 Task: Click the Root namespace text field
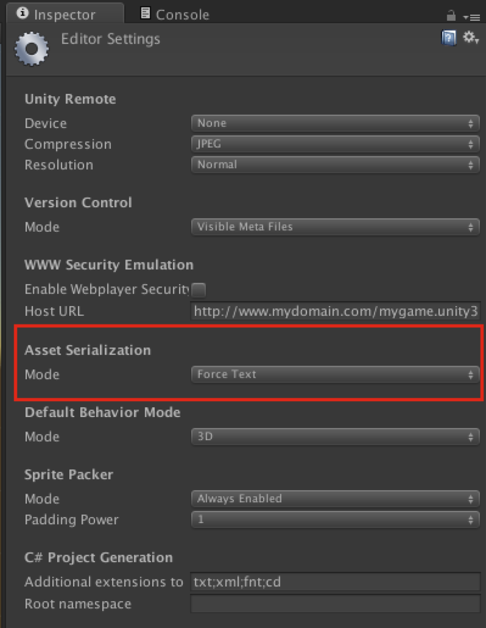335,604
